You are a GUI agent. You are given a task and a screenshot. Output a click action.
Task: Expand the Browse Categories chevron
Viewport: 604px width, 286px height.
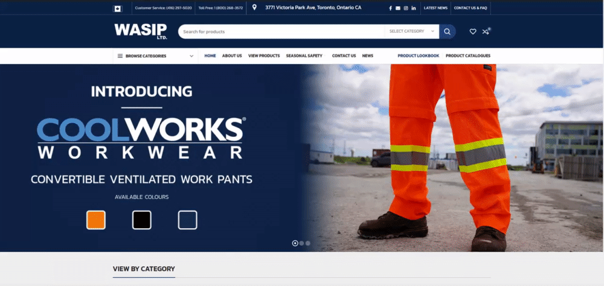click(x=191, y=56)
